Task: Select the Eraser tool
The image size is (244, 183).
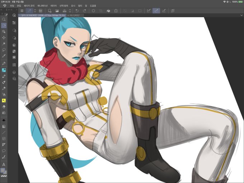Action: [4, 107]
